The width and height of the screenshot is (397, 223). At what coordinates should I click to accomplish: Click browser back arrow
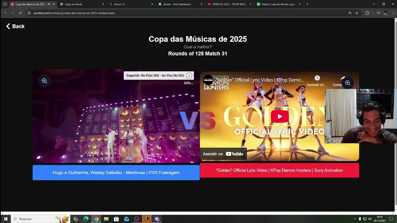pyautogui.click(x=5, y=13)
